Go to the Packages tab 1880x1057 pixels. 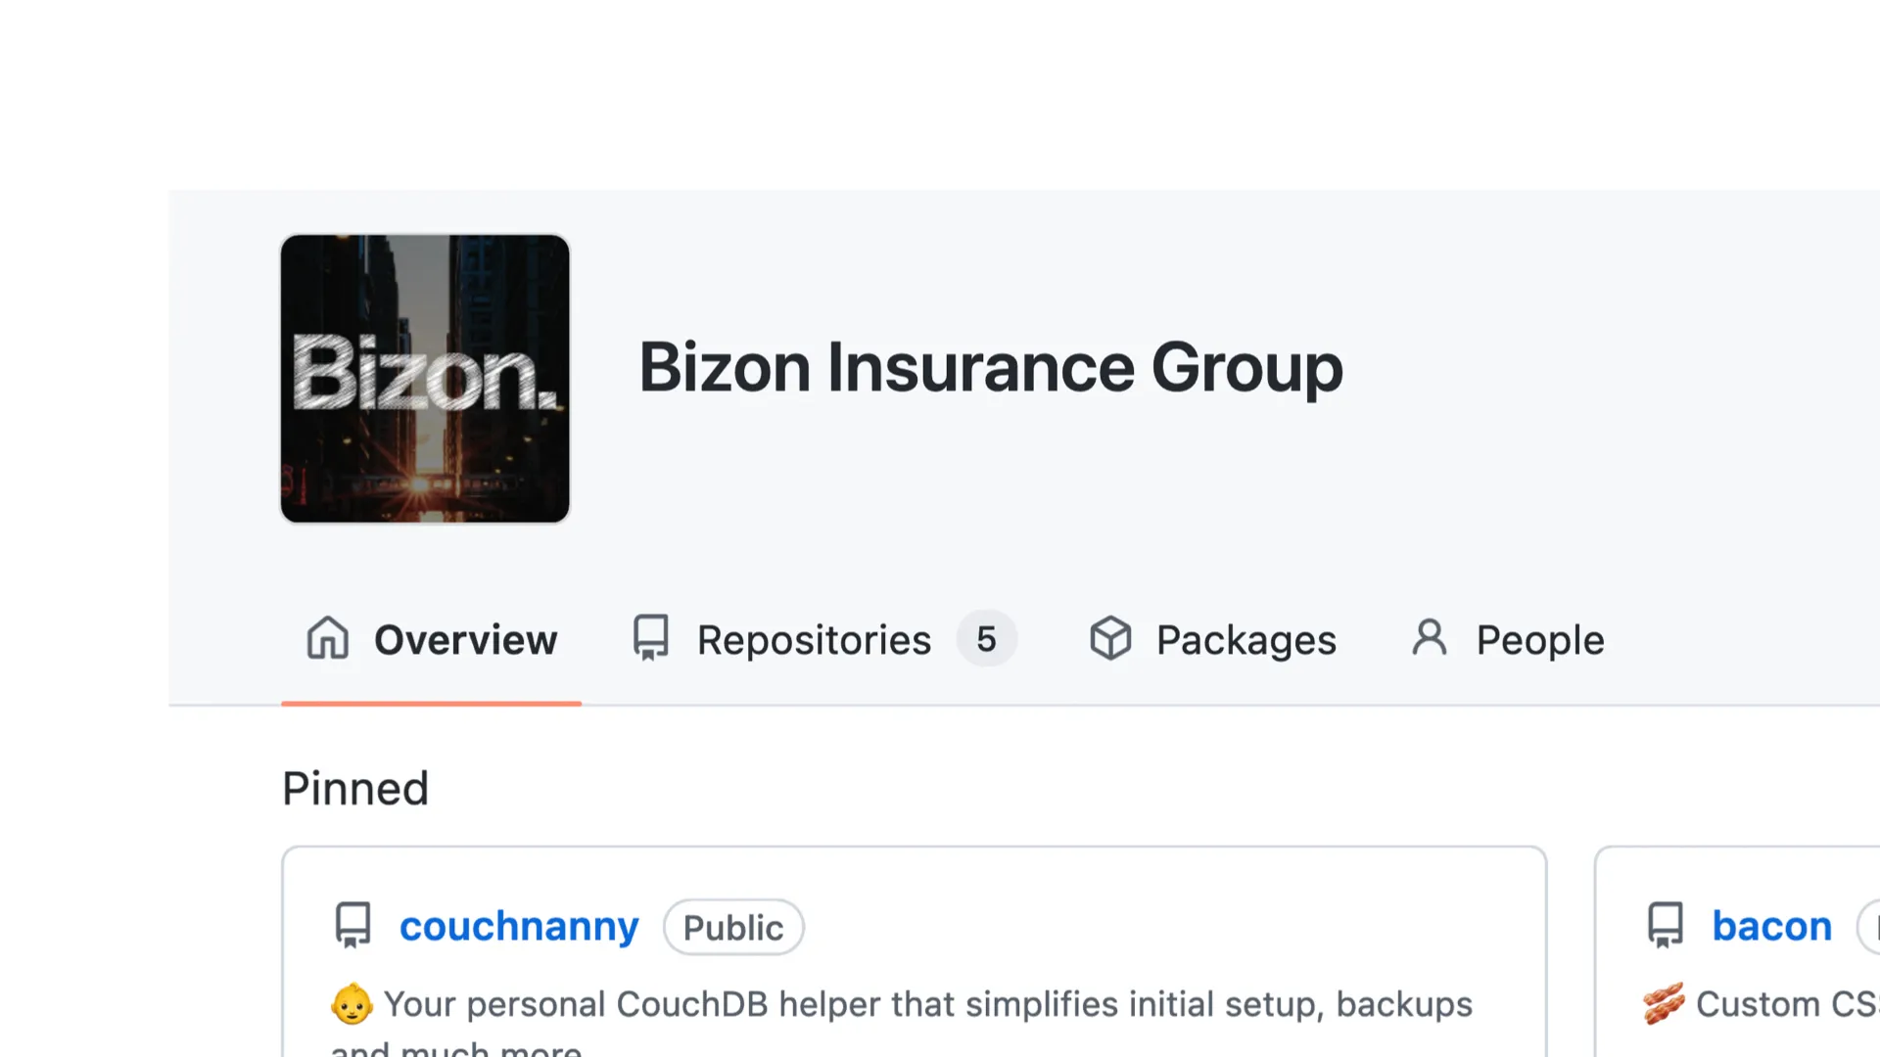pyautogui.click(x=1245, y=640)
